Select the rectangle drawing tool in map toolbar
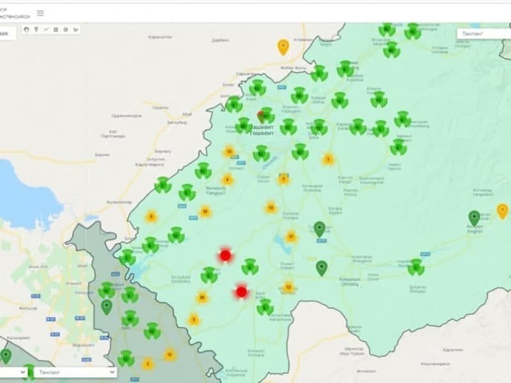The image size is (511, 383). (x=56, y=29)
